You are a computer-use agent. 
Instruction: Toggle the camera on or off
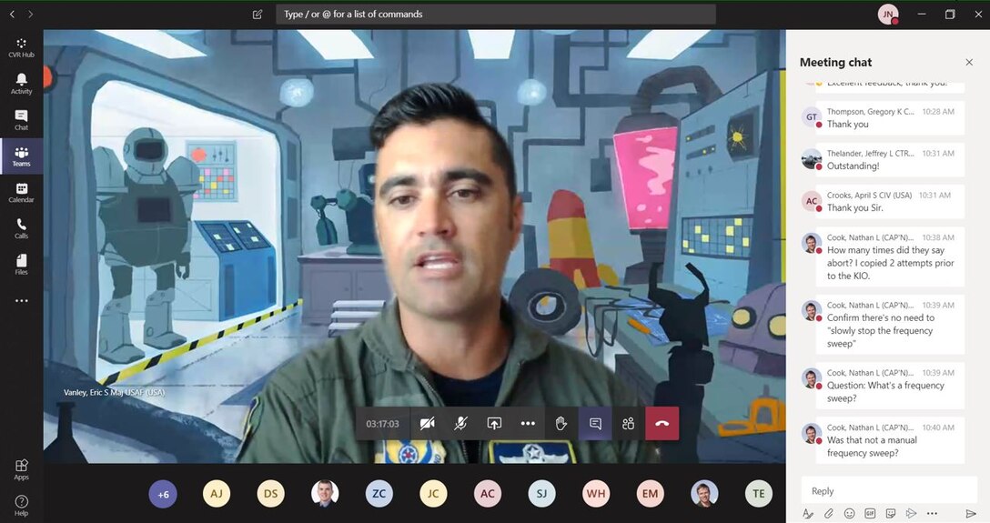tap(427, 424)
